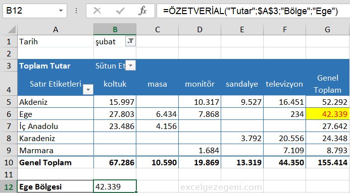Select row 7 header
The image size is (350, 193).
click(9, 126)
